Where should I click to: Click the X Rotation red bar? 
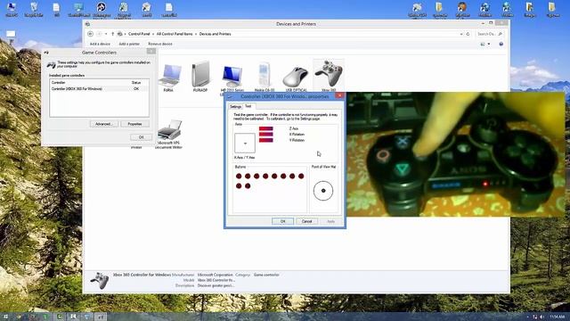click(265, 135)
